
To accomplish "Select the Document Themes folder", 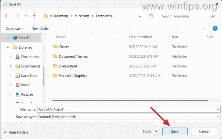I will pos(73,56).
